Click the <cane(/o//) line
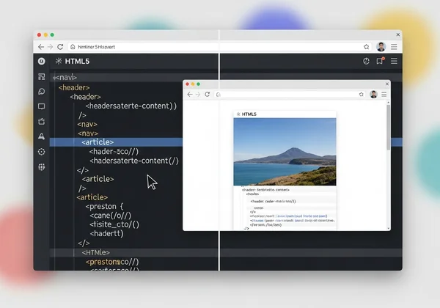 [x=111, y=216]
